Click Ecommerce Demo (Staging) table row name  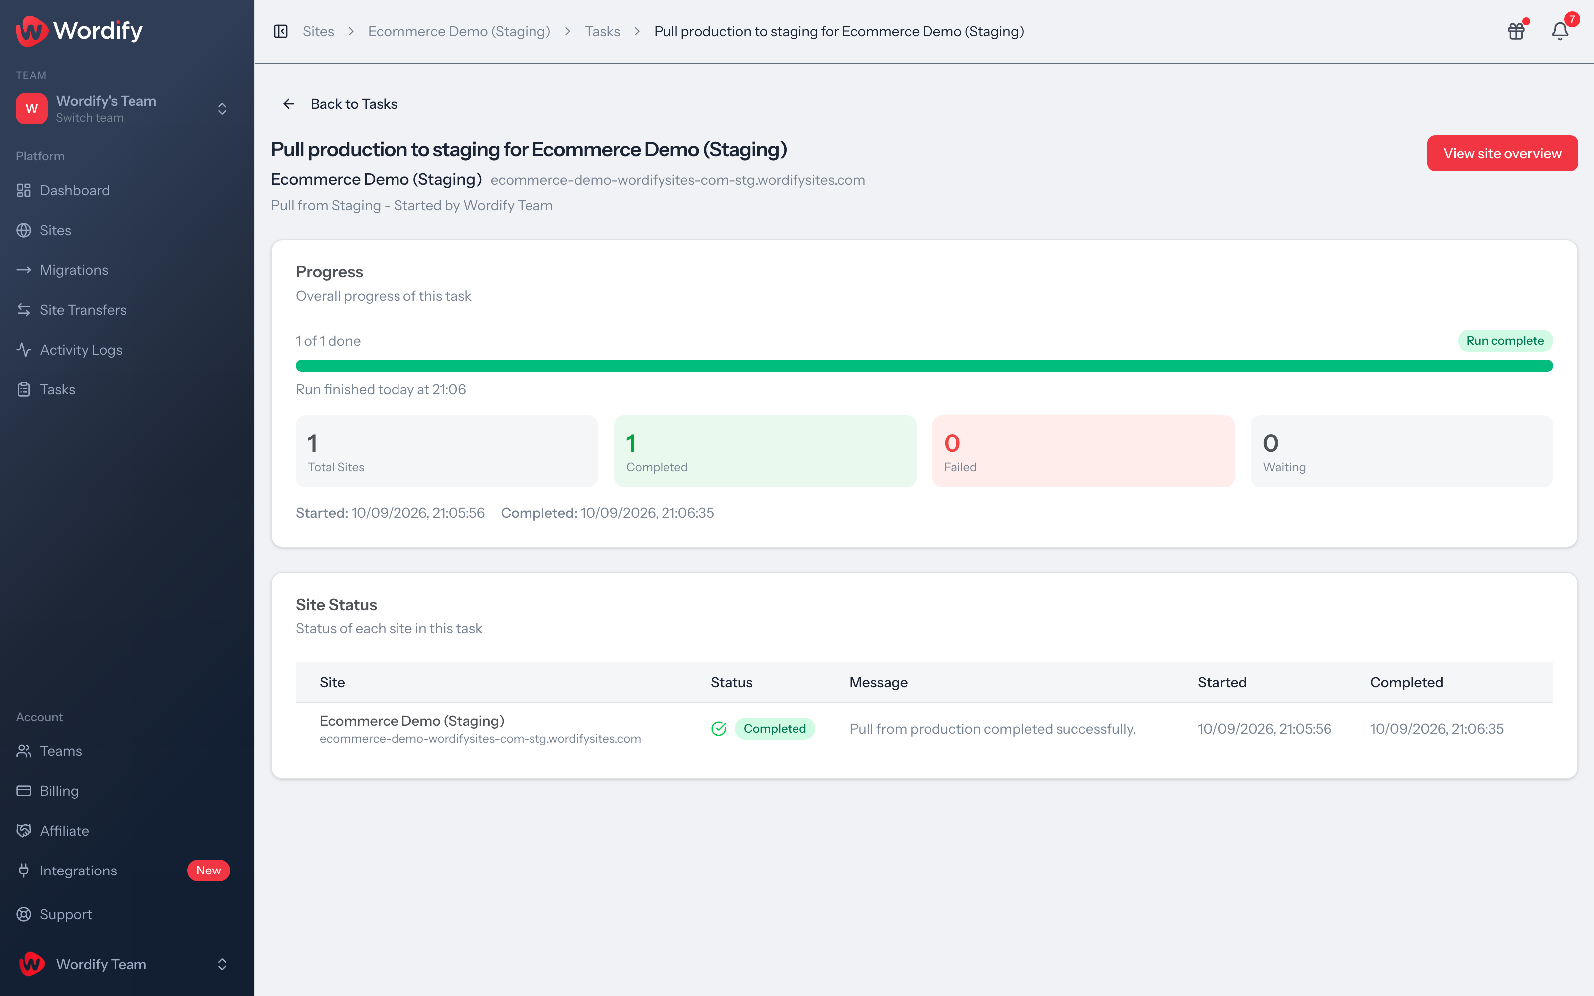click(411, 721)
